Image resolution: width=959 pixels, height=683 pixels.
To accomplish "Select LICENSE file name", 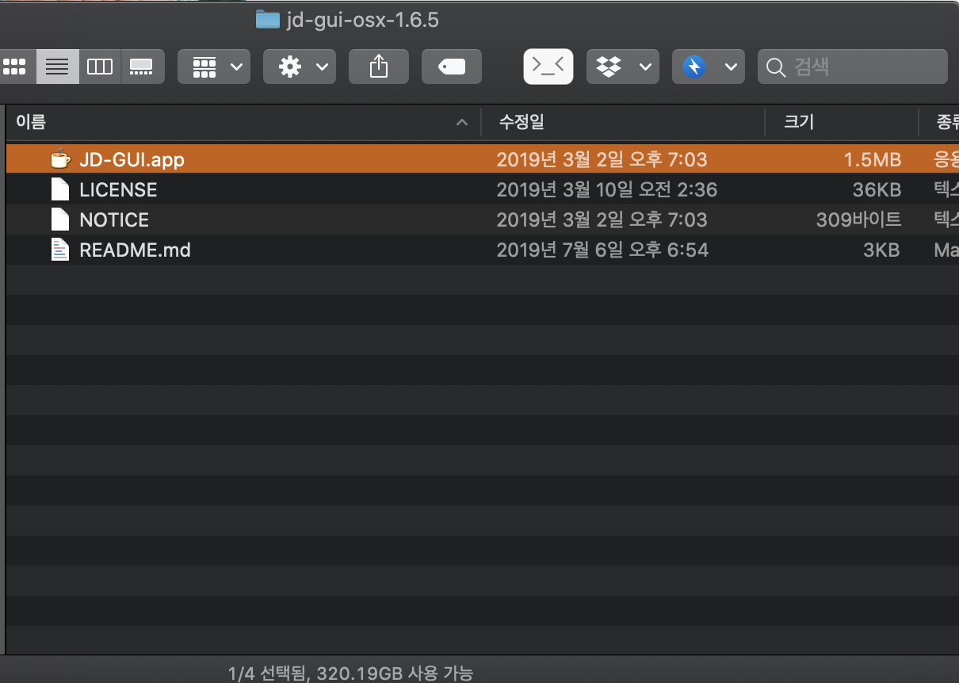I will [118, 190].
